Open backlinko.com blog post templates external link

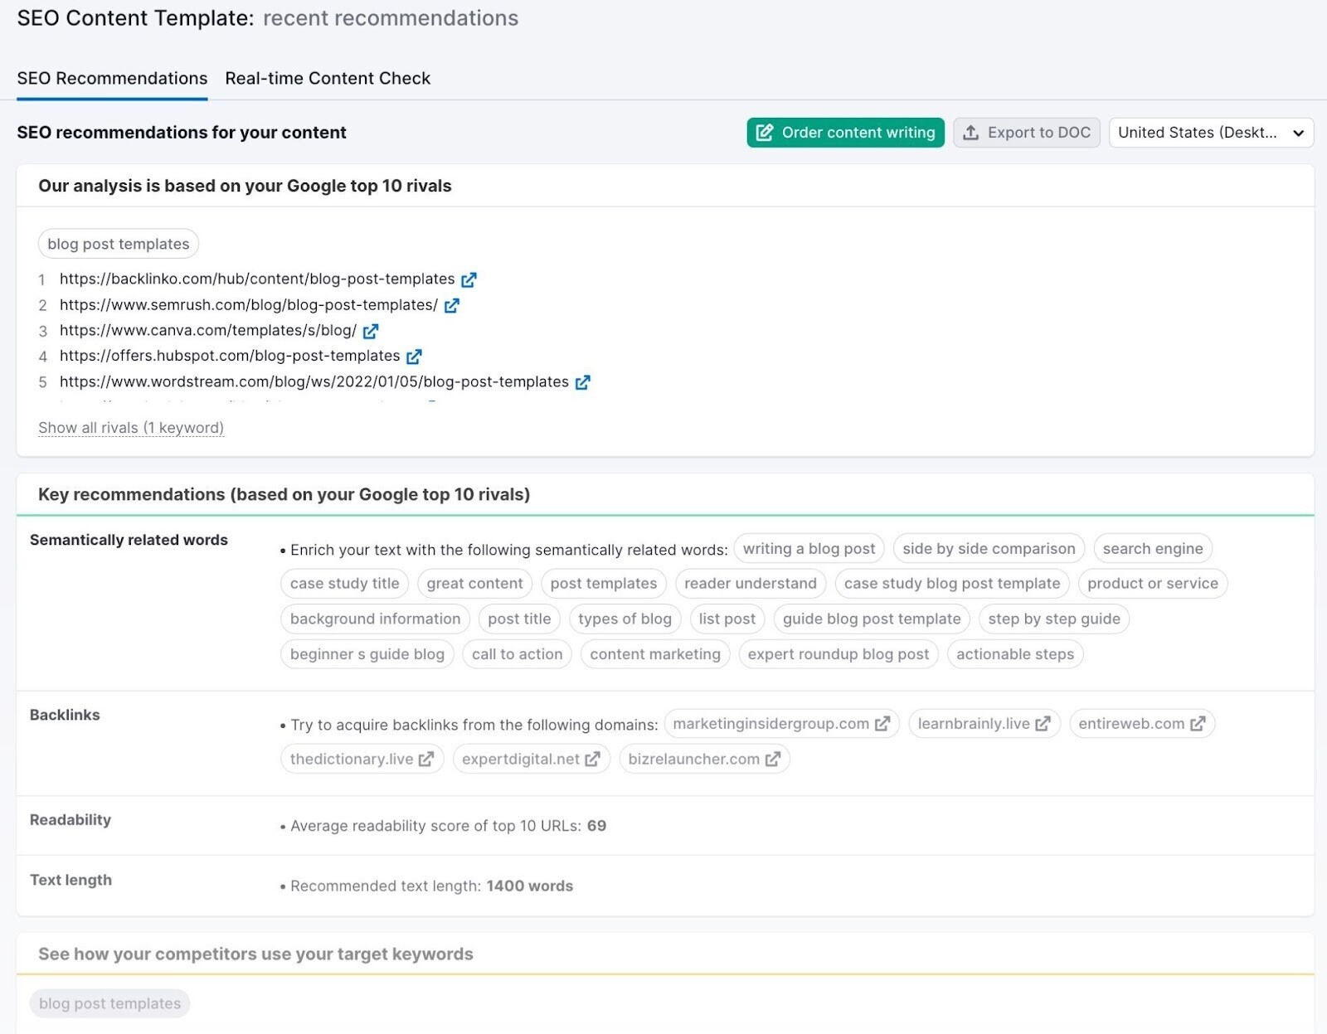point(469,279)
